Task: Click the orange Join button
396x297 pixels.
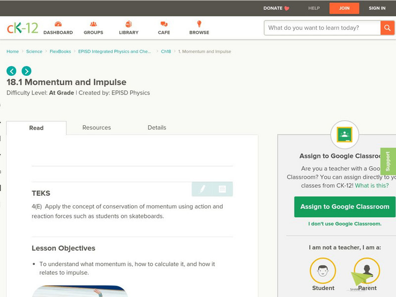Action: [344, 8]
